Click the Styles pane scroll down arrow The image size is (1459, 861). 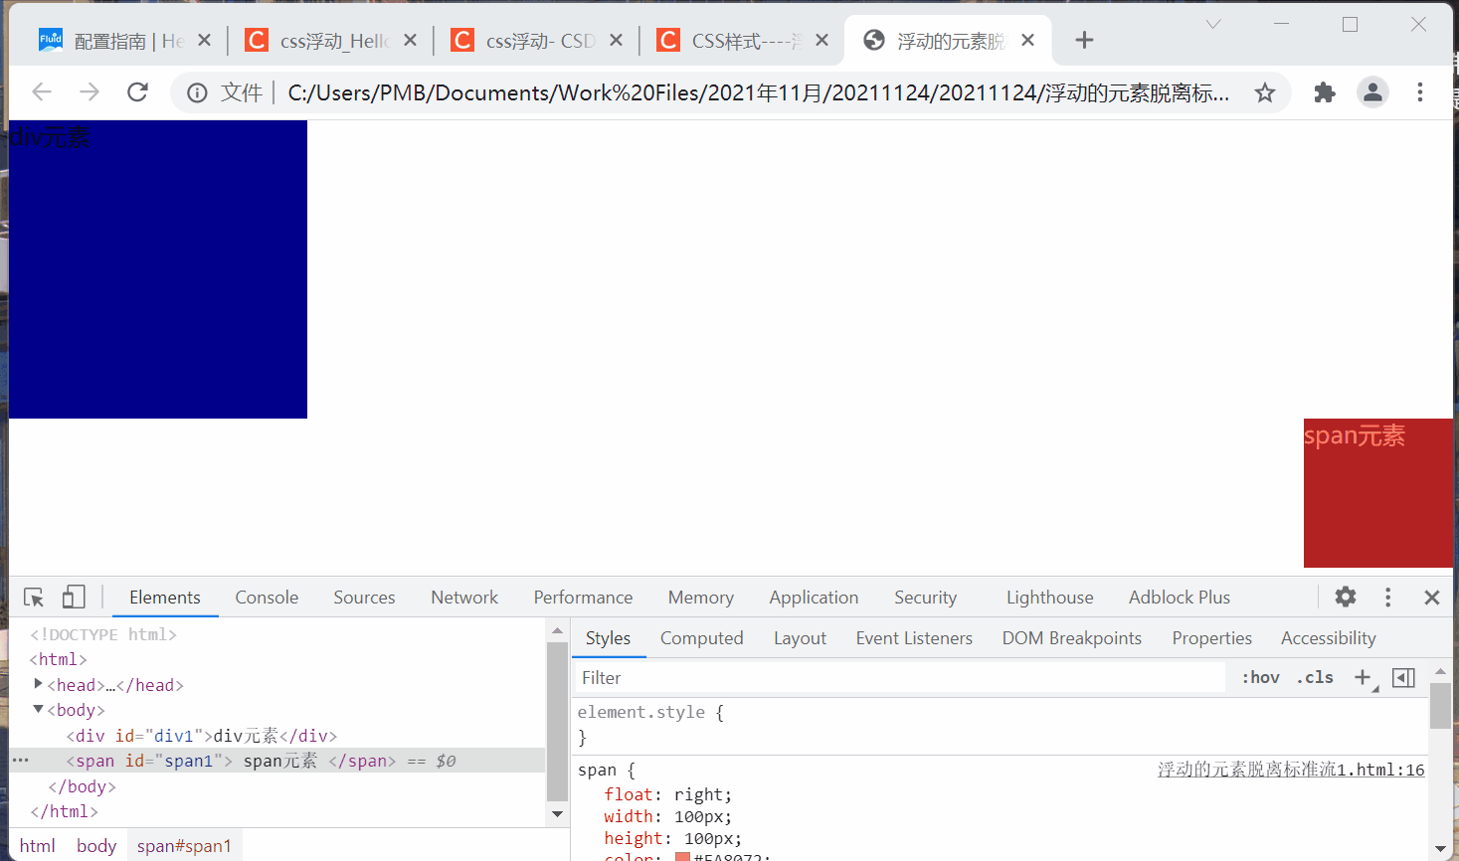point(1440,849)
